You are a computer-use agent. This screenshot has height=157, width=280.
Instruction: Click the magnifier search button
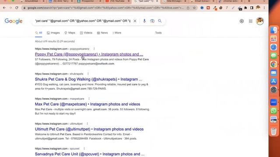[x=160, y=21]
